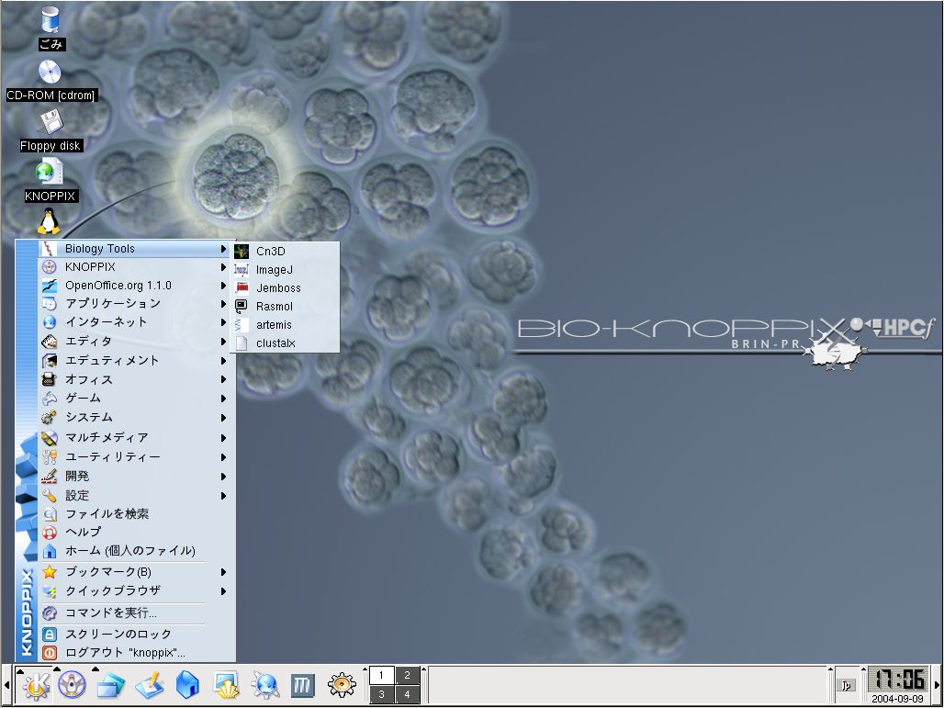Click the 2004-09-09 date on panel
Screen dimensions: 944x708
898,699
